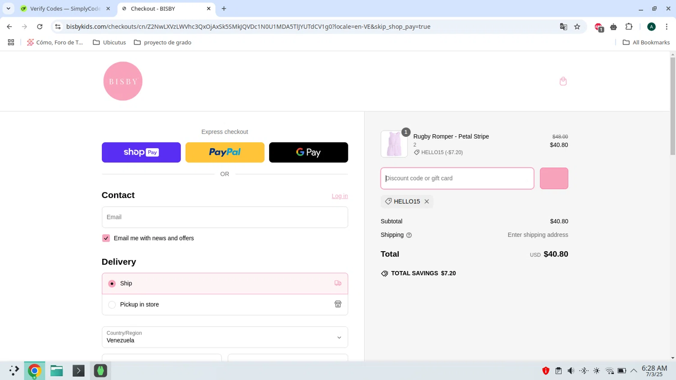Open the Cómo, Foro de T... bookmark
This screenshot has height=380, width=676.
(55, 42)
